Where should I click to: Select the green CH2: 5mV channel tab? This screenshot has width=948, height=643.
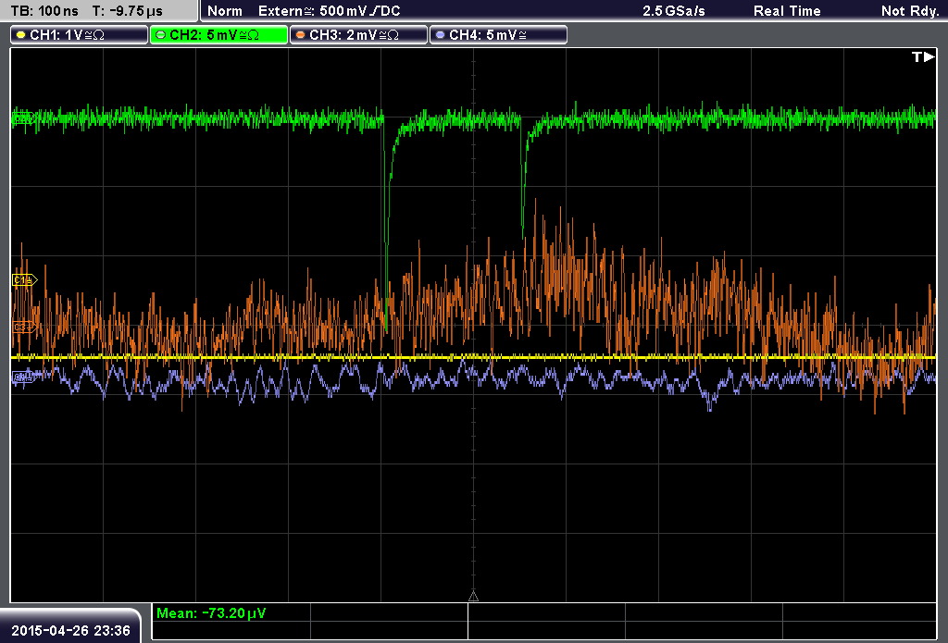[218, 35]
